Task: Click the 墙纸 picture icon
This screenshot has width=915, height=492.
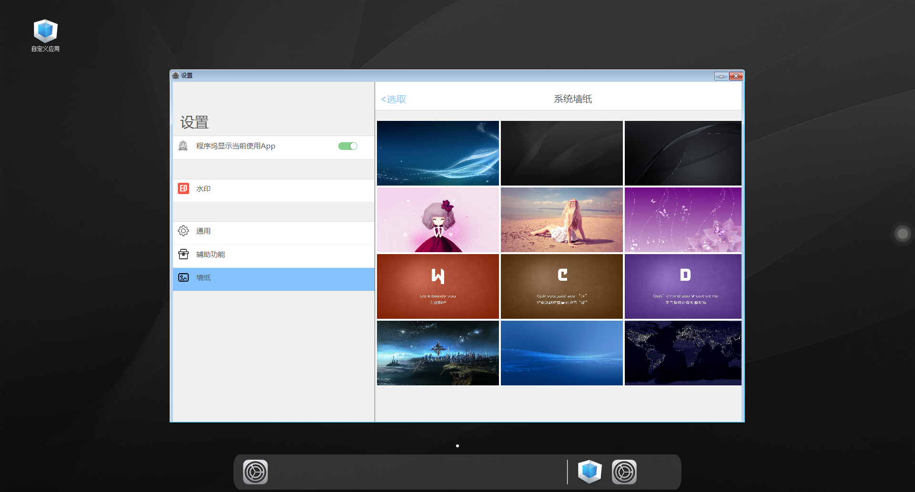Action: [183, 277]
